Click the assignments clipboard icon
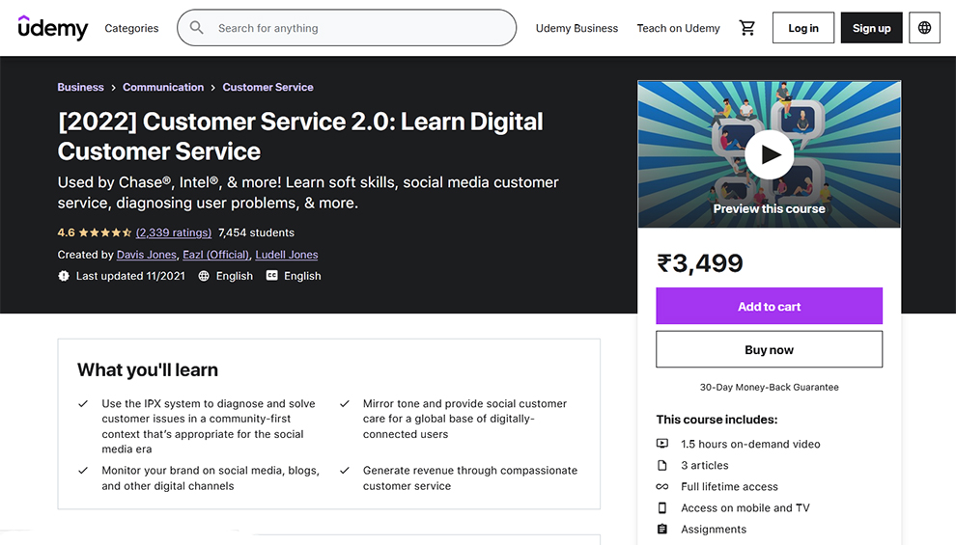Viewport: 956px width, 545px height. (662, 530)
